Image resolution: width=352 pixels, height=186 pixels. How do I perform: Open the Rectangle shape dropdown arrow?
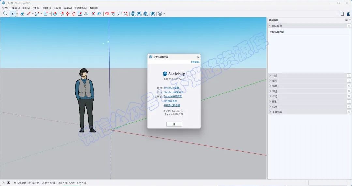[50, 14]
